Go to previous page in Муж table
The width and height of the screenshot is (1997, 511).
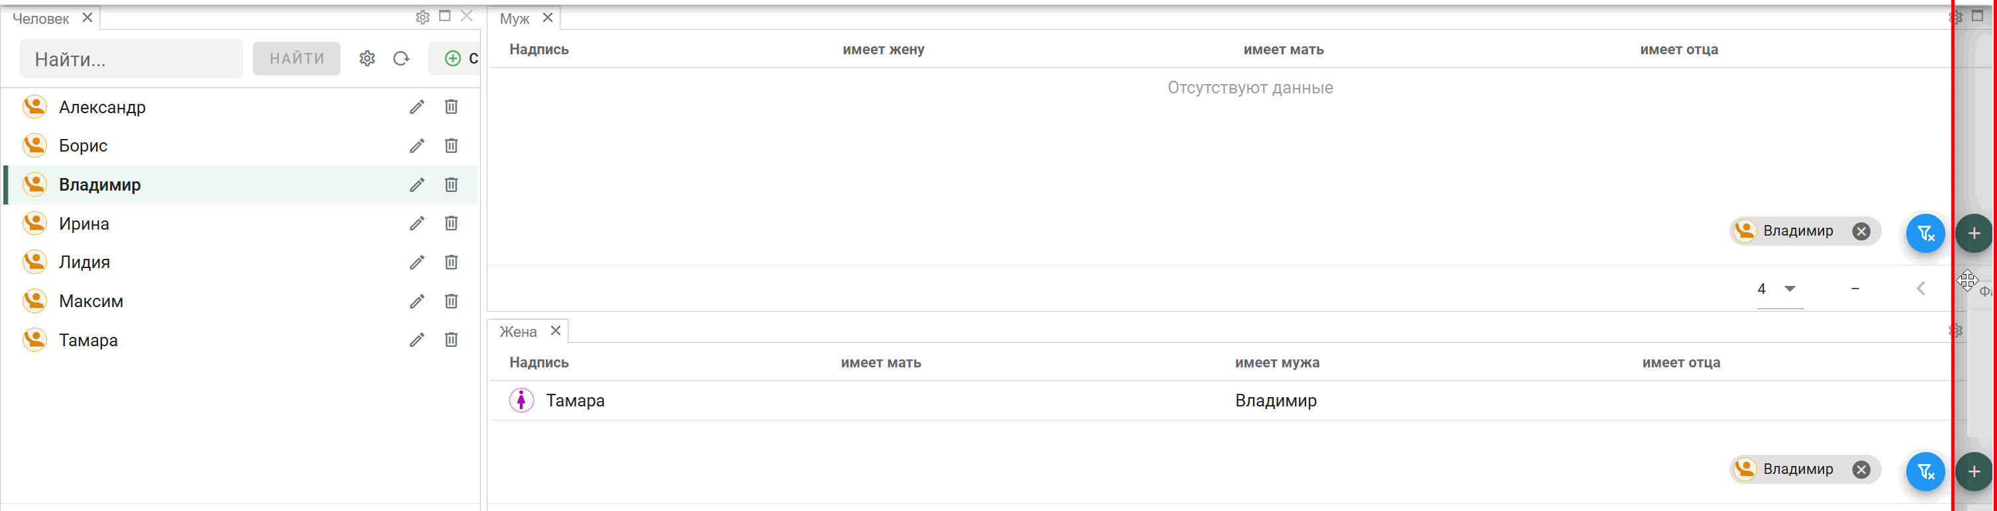coord(1921,289)
